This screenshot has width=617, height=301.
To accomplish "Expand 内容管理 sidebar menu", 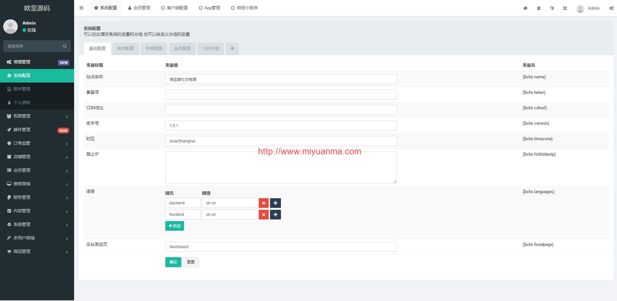I will coord(37,211).
